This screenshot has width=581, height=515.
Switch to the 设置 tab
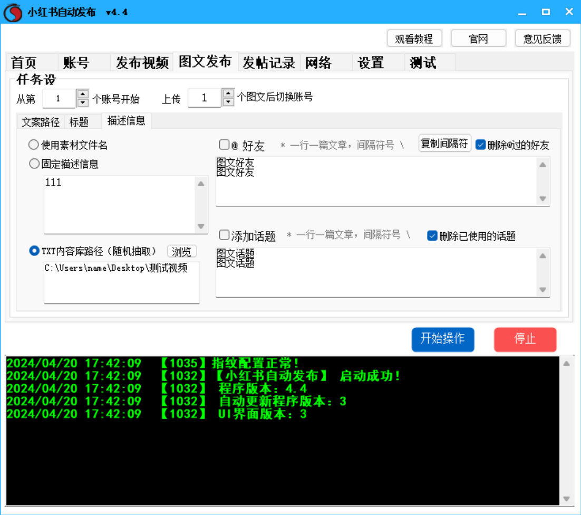click(379, 62)
